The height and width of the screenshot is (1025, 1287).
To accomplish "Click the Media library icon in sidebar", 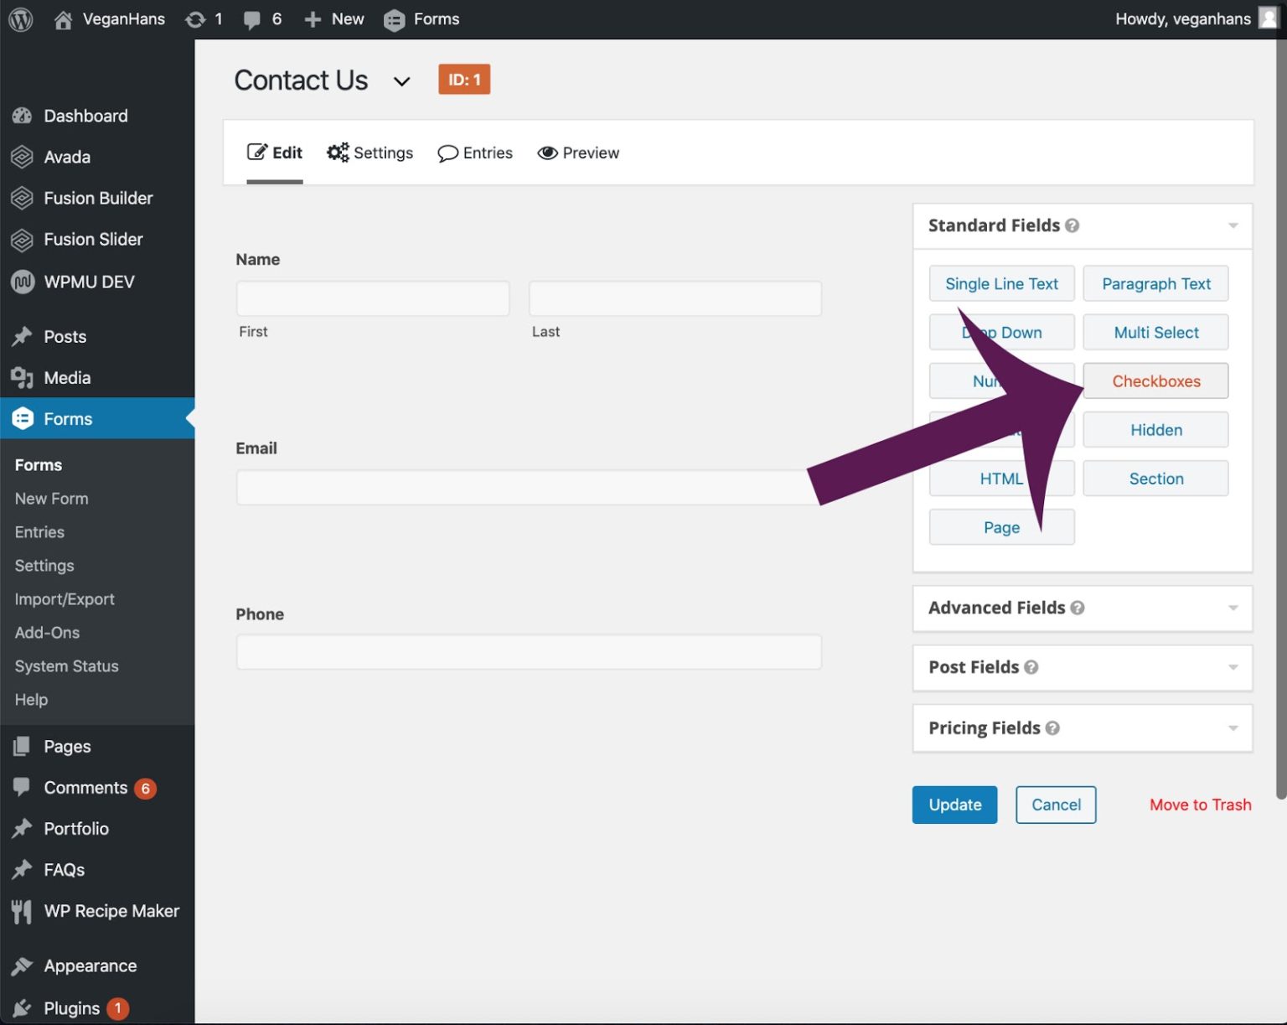I will pyautogui.click(x=22, y=378).
